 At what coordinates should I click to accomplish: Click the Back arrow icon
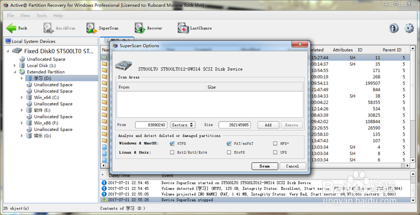(x=11, y=28)
